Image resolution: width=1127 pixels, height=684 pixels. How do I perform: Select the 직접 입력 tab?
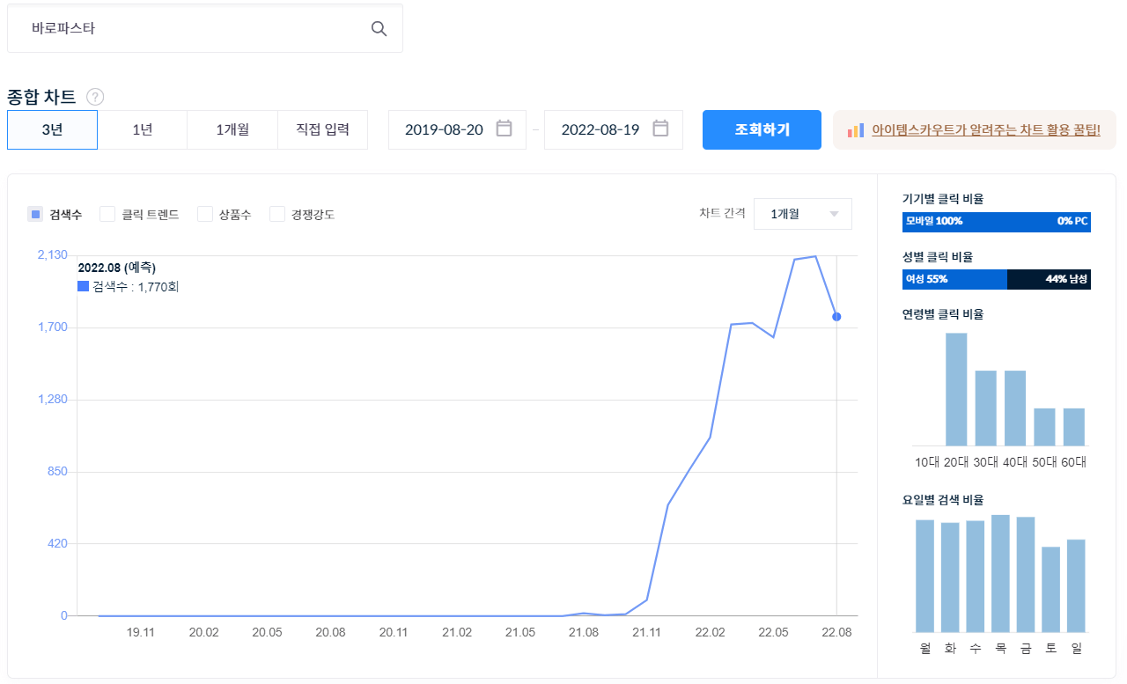tap(323, 129)
